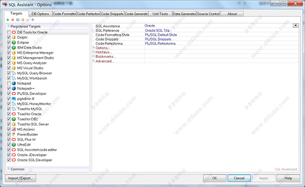This screenshot has height=187, width=305.
Task: Click the MS Enterprise Manager database icon
Action: point(14,53)
